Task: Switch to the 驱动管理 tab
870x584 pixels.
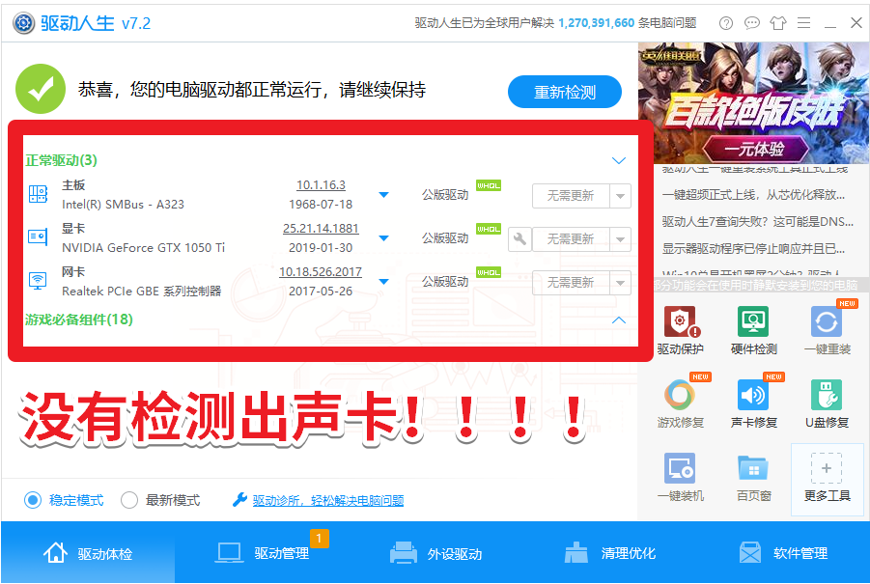Action: tap(262, 553)
